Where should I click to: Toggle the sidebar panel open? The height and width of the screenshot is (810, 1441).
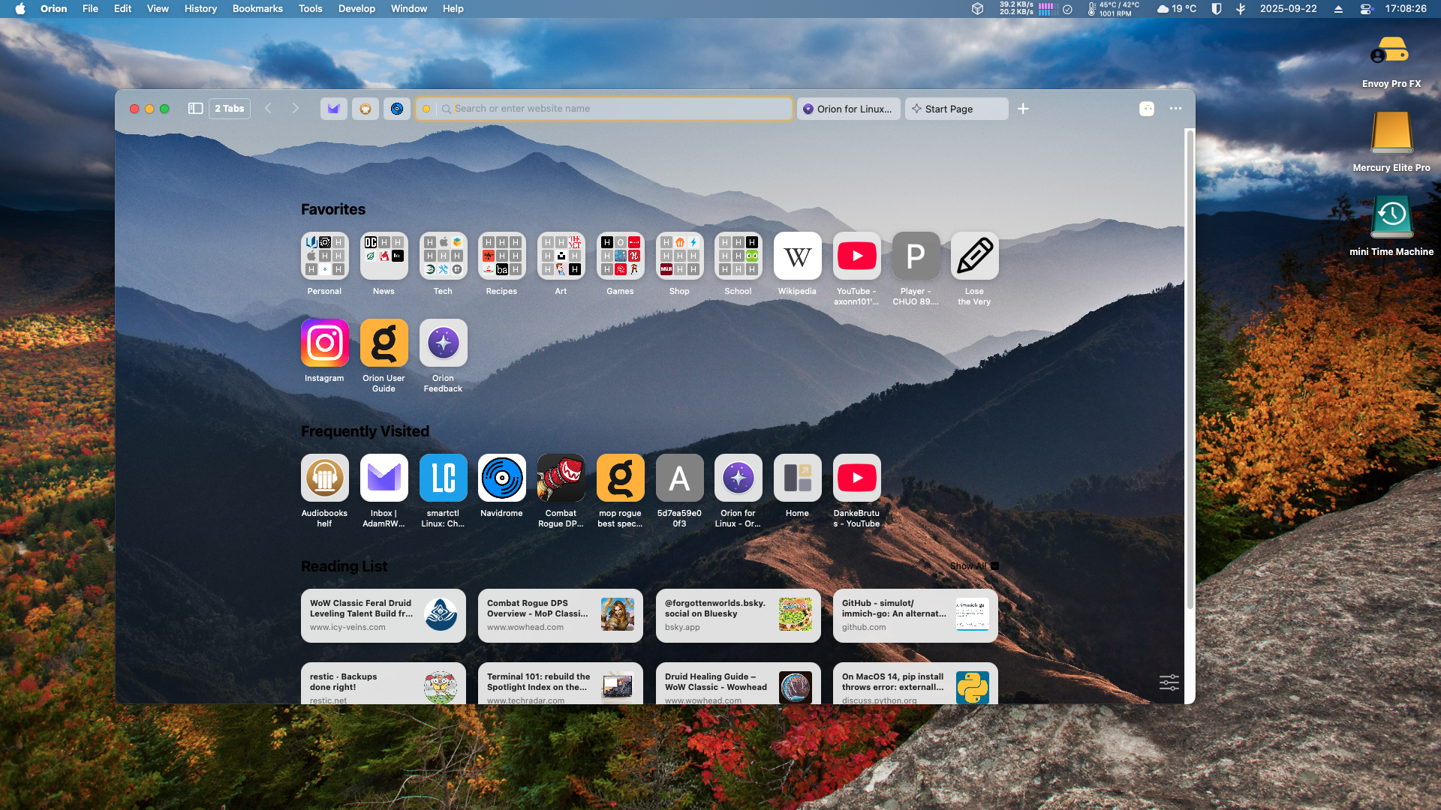click(194, 108)
